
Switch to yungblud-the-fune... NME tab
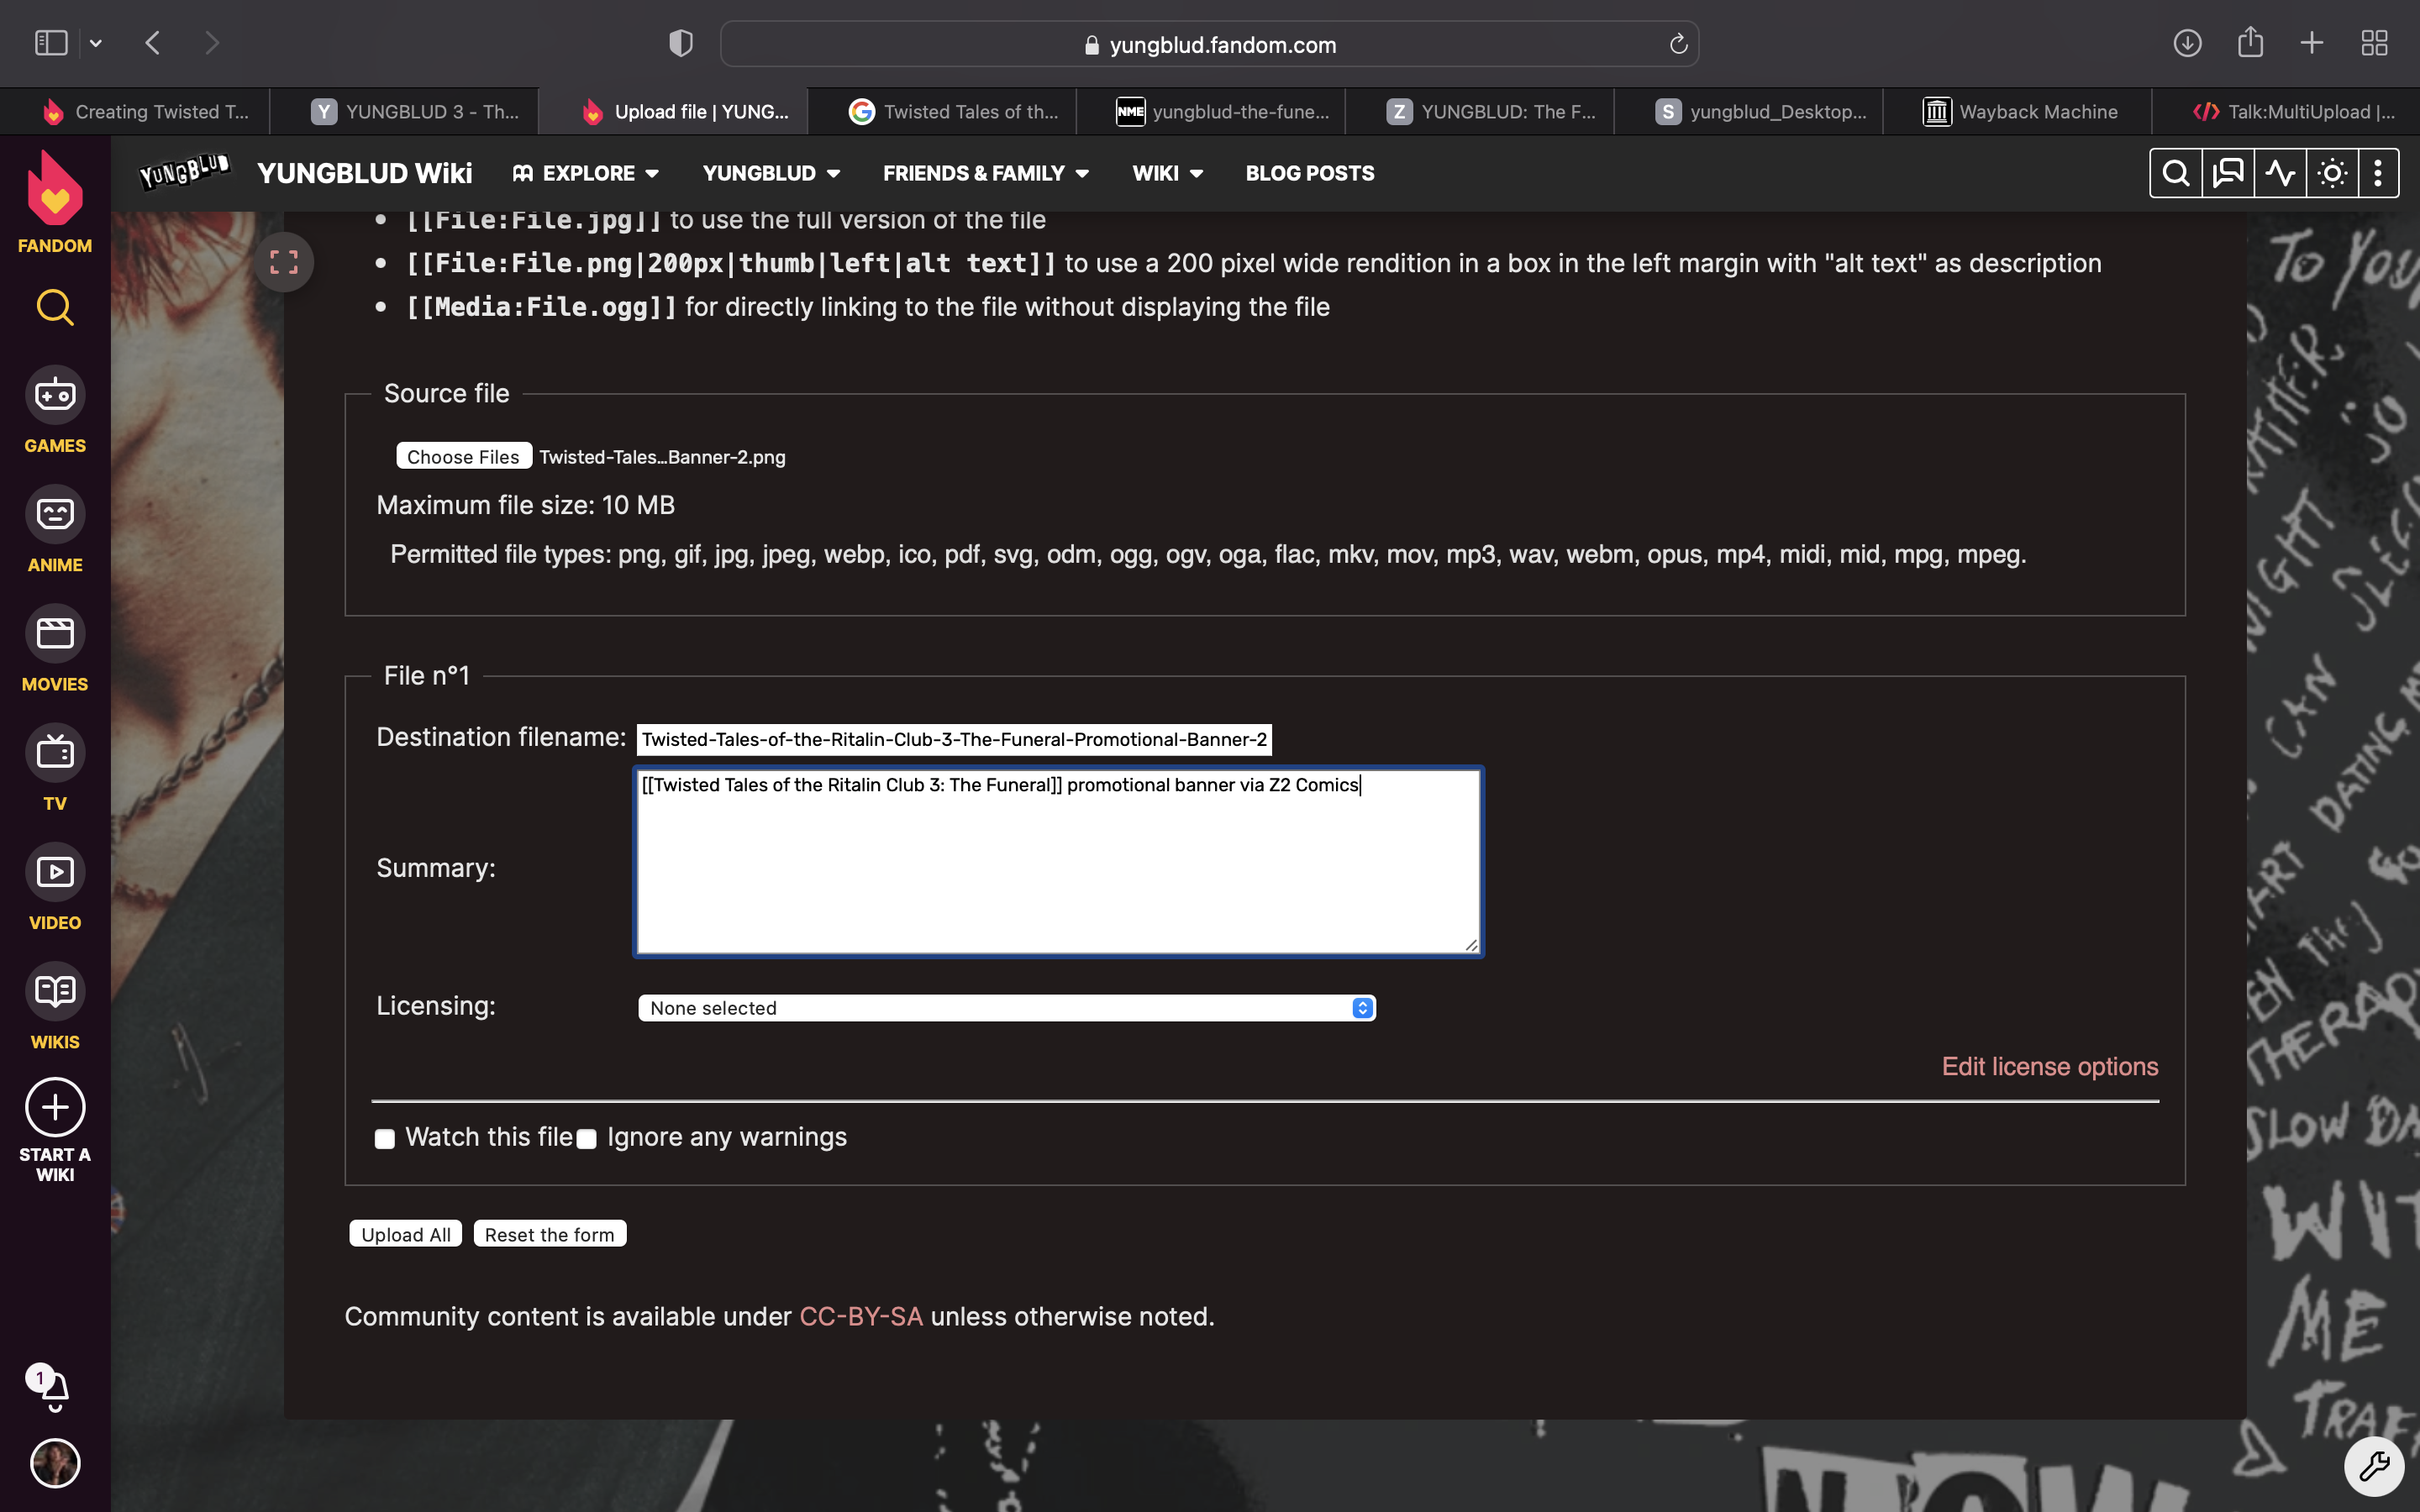point(1211,112)
